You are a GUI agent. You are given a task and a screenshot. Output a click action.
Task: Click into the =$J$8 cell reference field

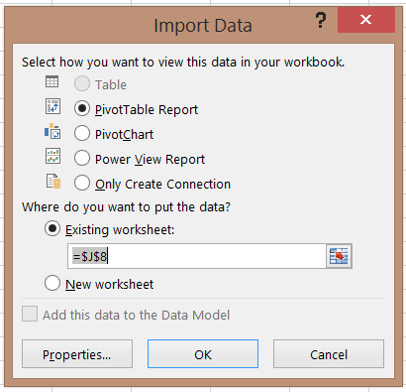coord(197,256)
